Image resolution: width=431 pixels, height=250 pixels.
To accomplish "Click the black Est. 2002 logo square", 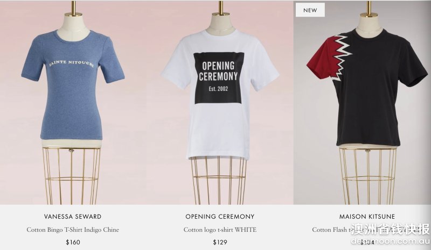I will (219, 78).
